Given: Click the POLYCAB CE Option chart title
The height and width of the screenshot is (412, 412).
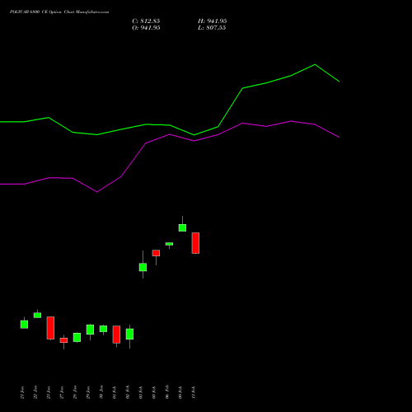Looking at the screenshot, I should [x=59, y=12].
